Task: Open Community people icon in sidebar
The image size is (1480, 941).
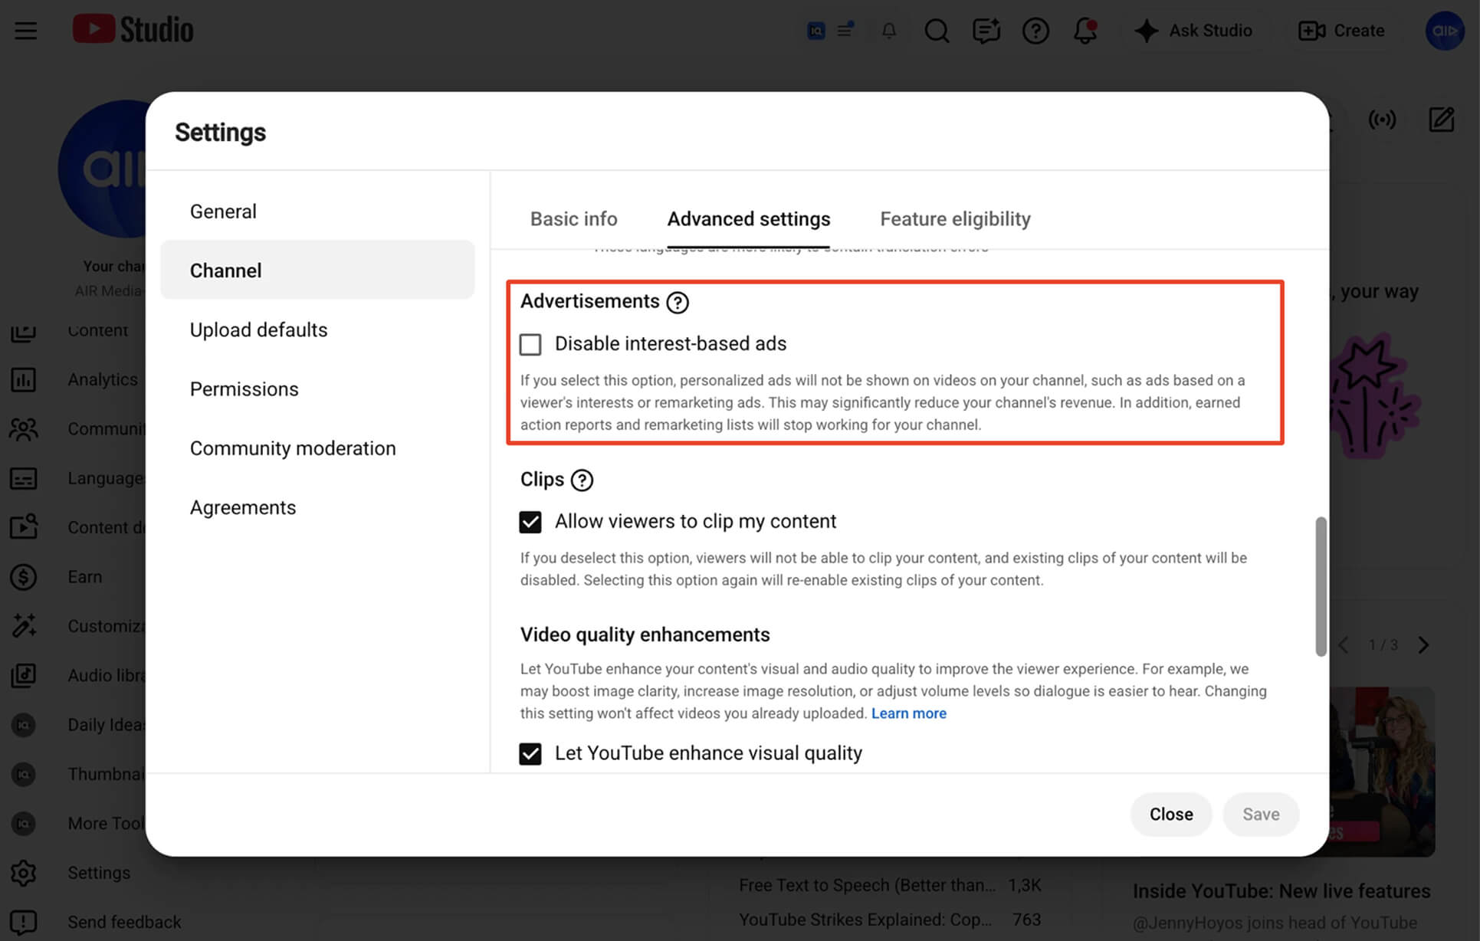Action: (x=23, y=428)
